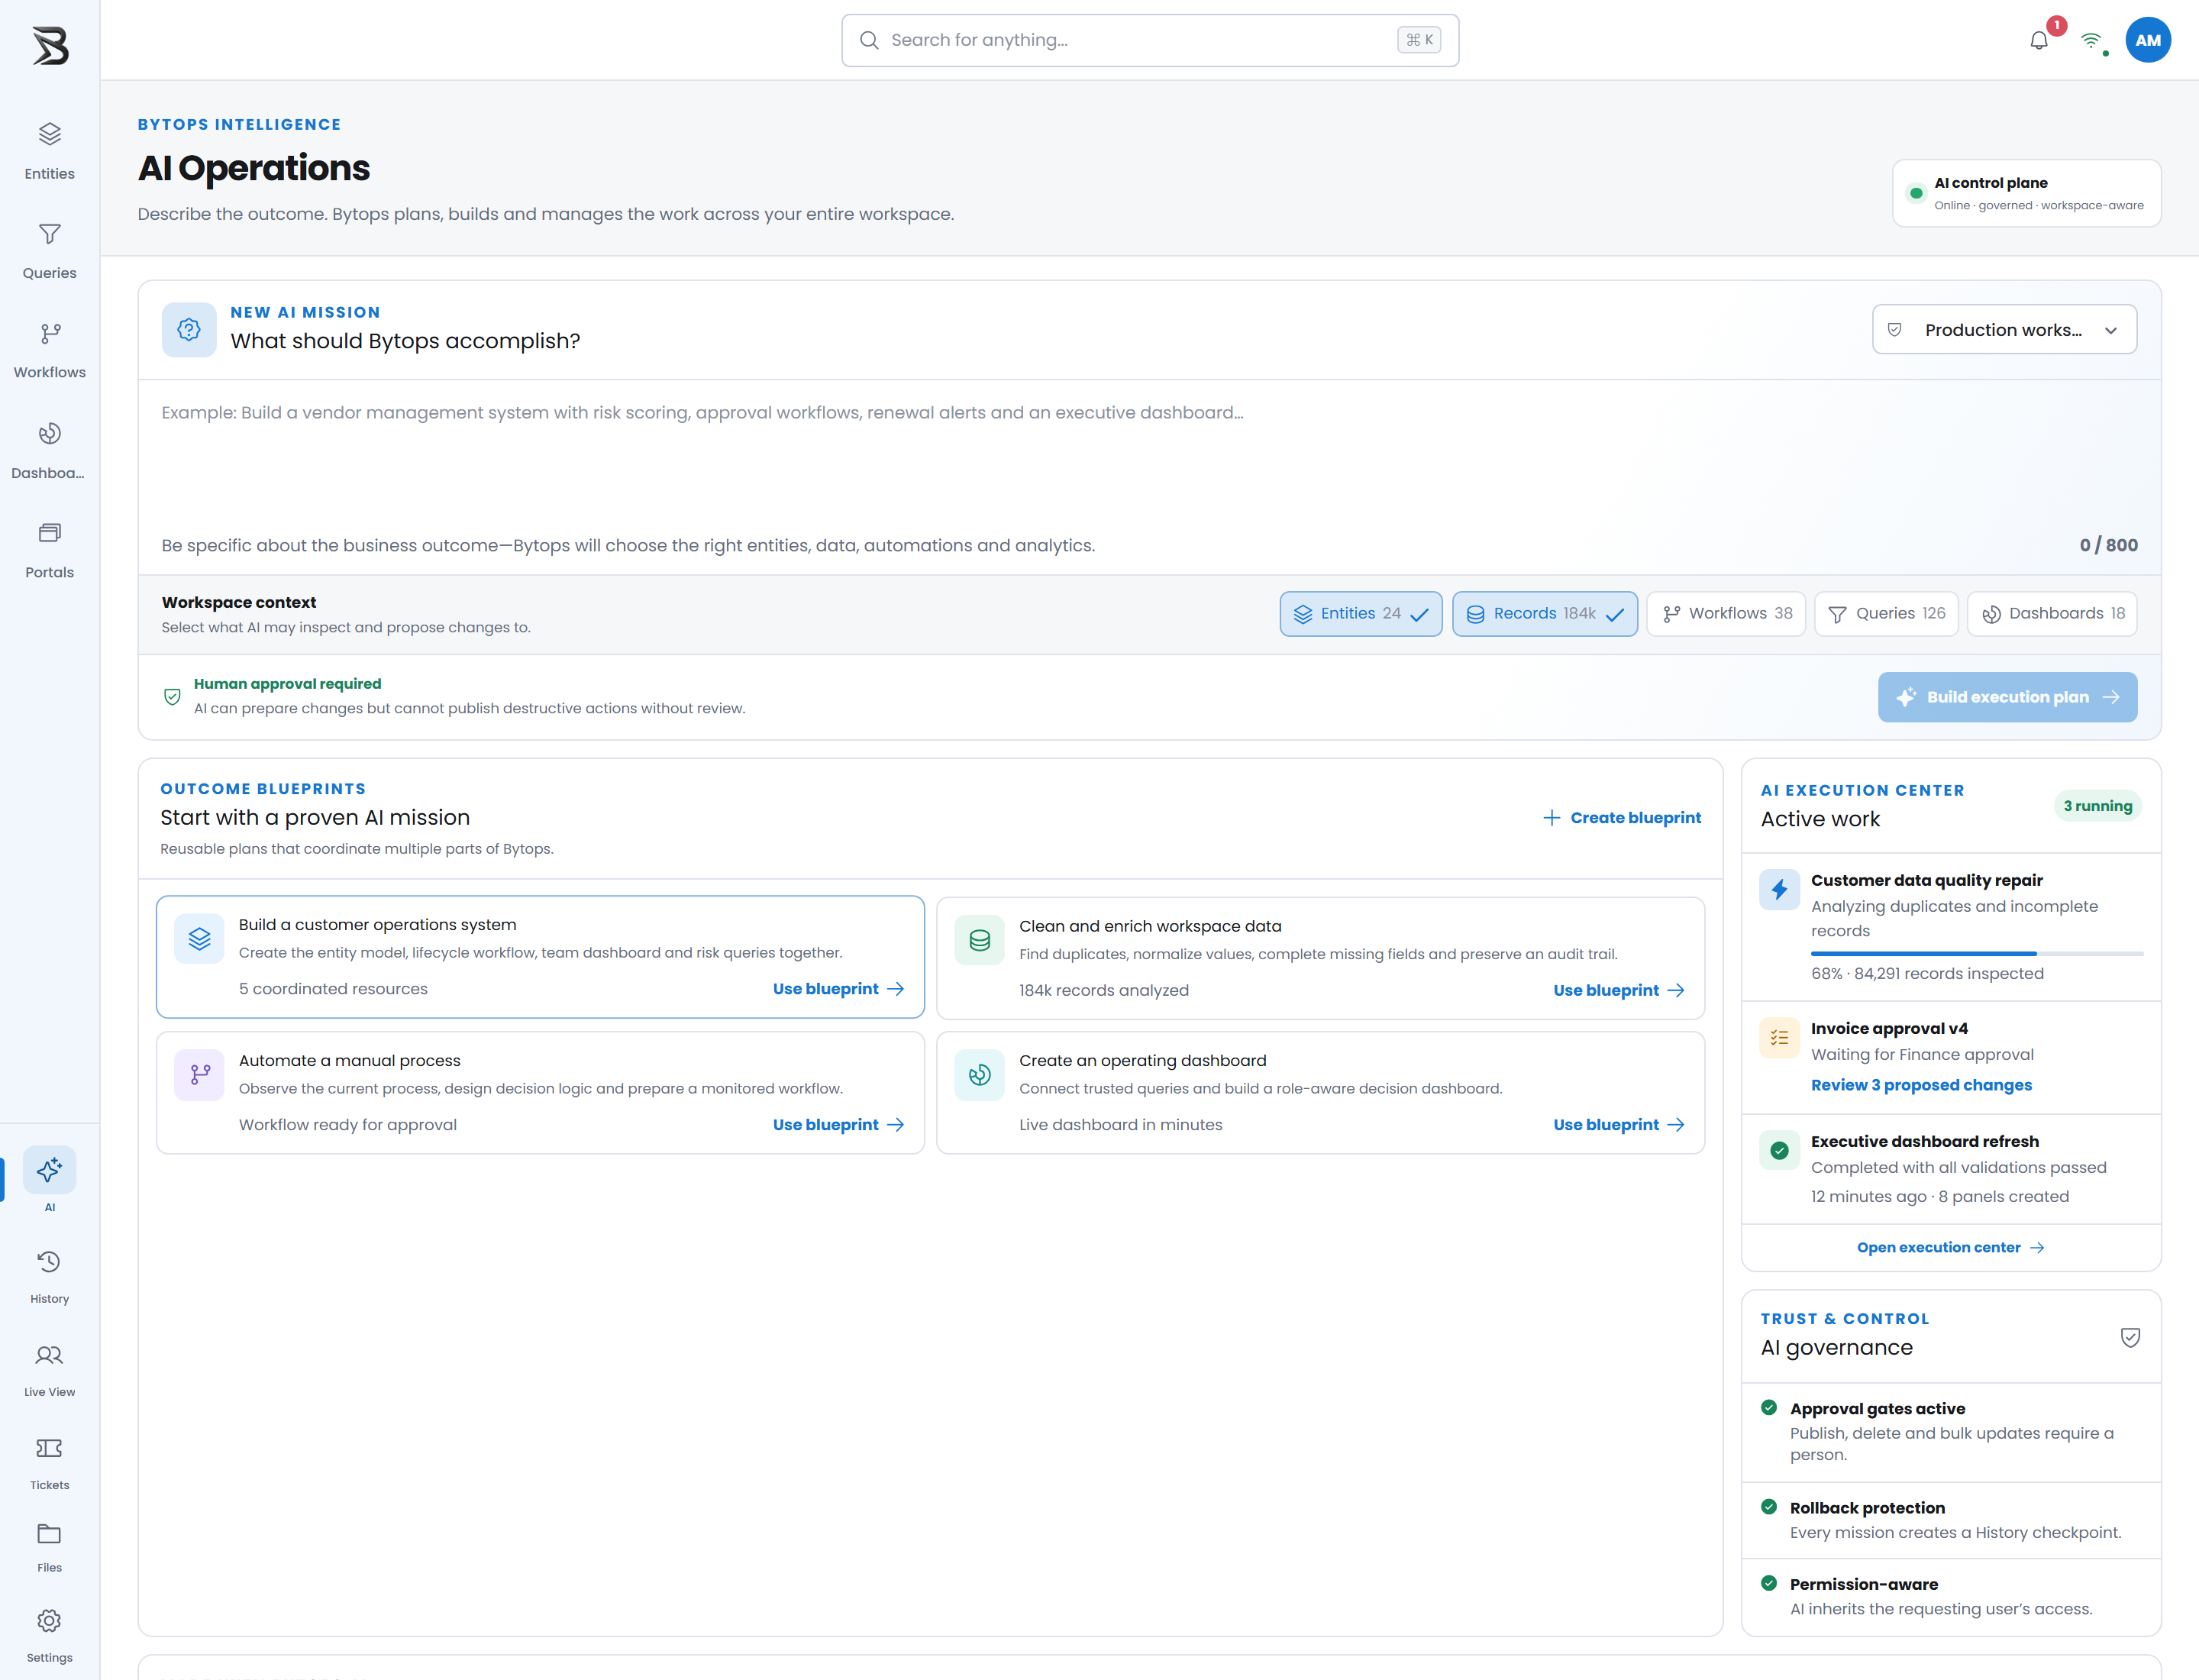Open Live View in the sidebar
The image size is (2199, 1680).
(49, 1370)
